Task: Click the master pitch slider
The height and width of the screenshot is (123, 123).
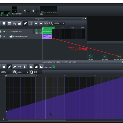Action: point(37,11)
